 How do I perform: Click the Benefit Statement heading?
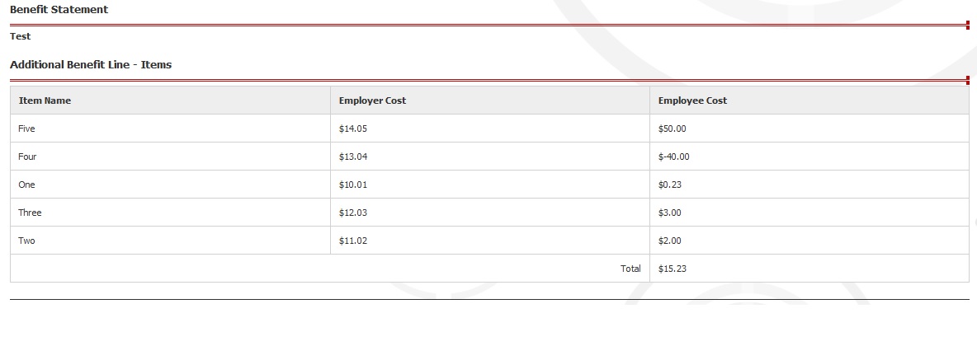[59, 9]
